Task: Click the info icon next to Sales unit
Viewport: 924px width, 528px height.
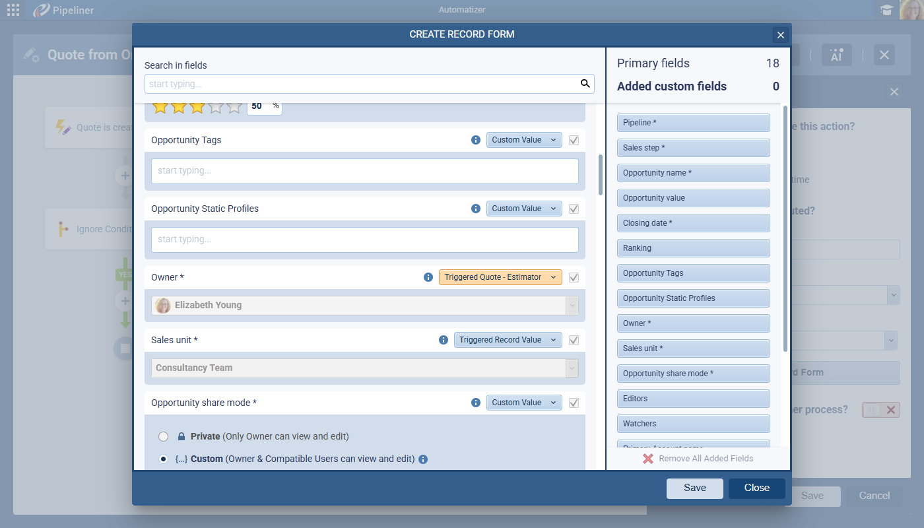Action: (444, 340)
